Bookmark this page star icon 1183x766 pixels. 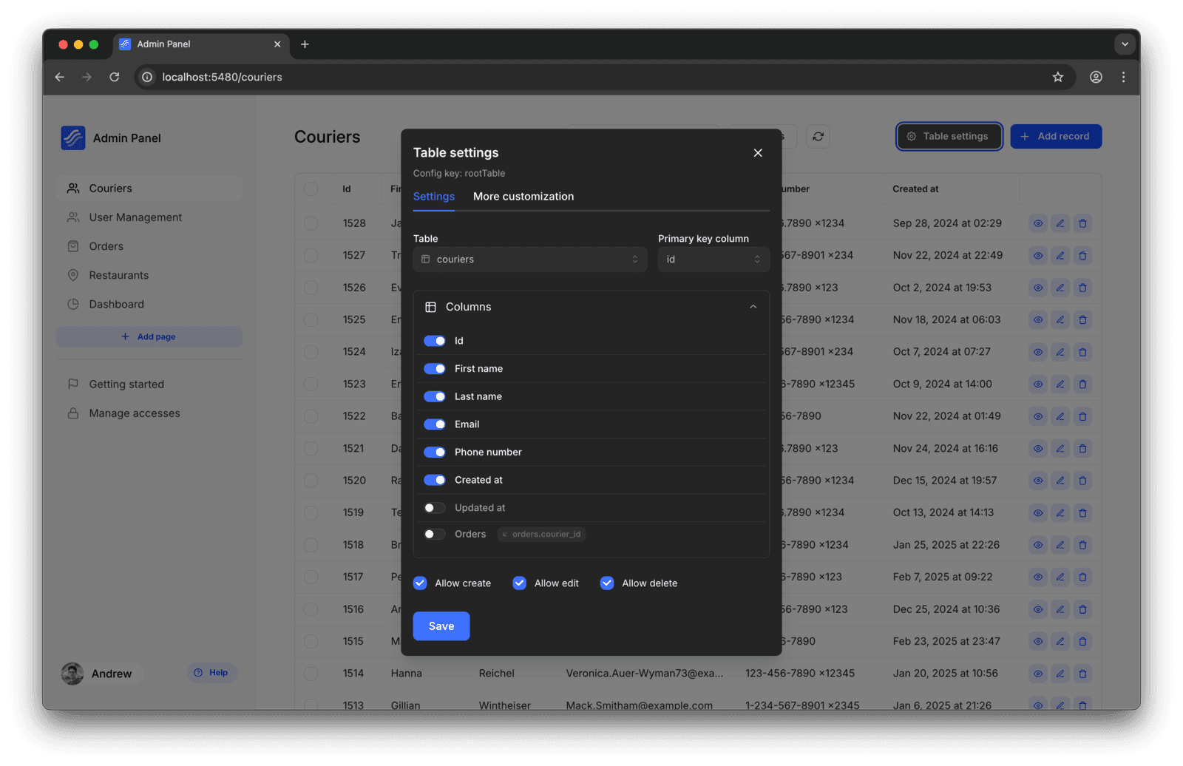[1058, 77]
